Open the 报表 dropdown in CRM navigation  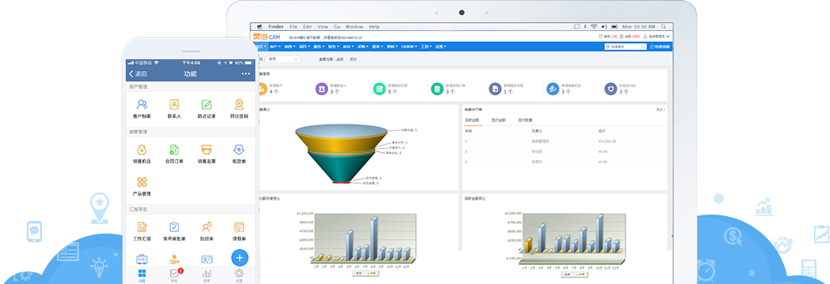click(x=378, y=47)
